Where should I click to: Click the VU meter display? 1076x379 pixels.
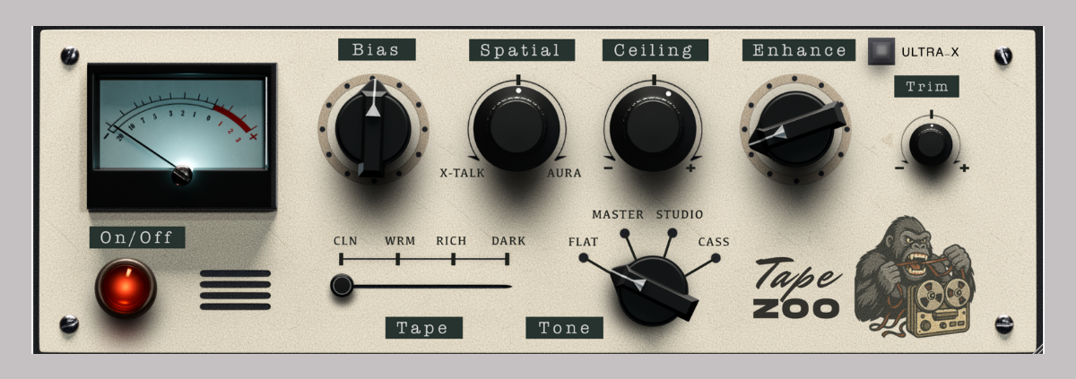(x=181, y=136)
